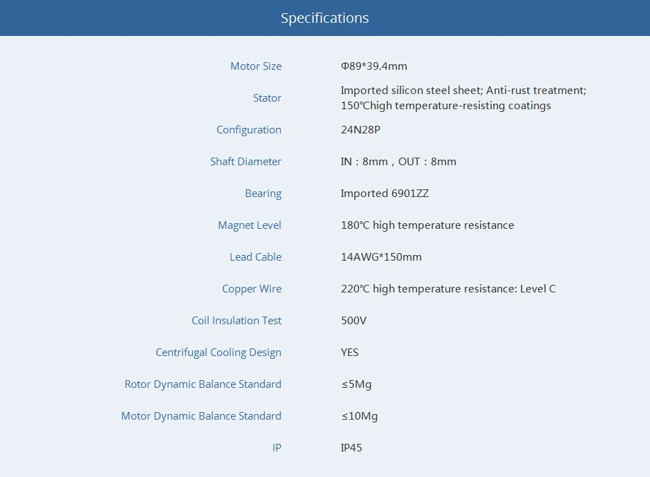Select the Motor Size label
The height and width of the screenshot is (477, 650).
click(256, 66)
